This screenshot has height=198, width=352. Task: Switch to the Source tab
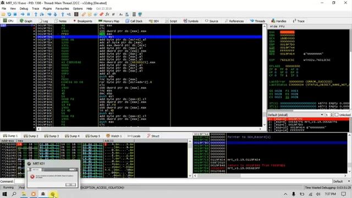(211, 21)
